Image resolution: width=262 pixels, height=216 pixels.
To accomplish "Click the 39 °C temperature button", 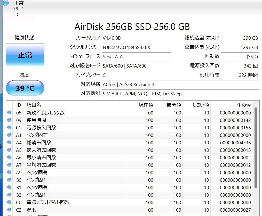I will [x=25, y=88].
